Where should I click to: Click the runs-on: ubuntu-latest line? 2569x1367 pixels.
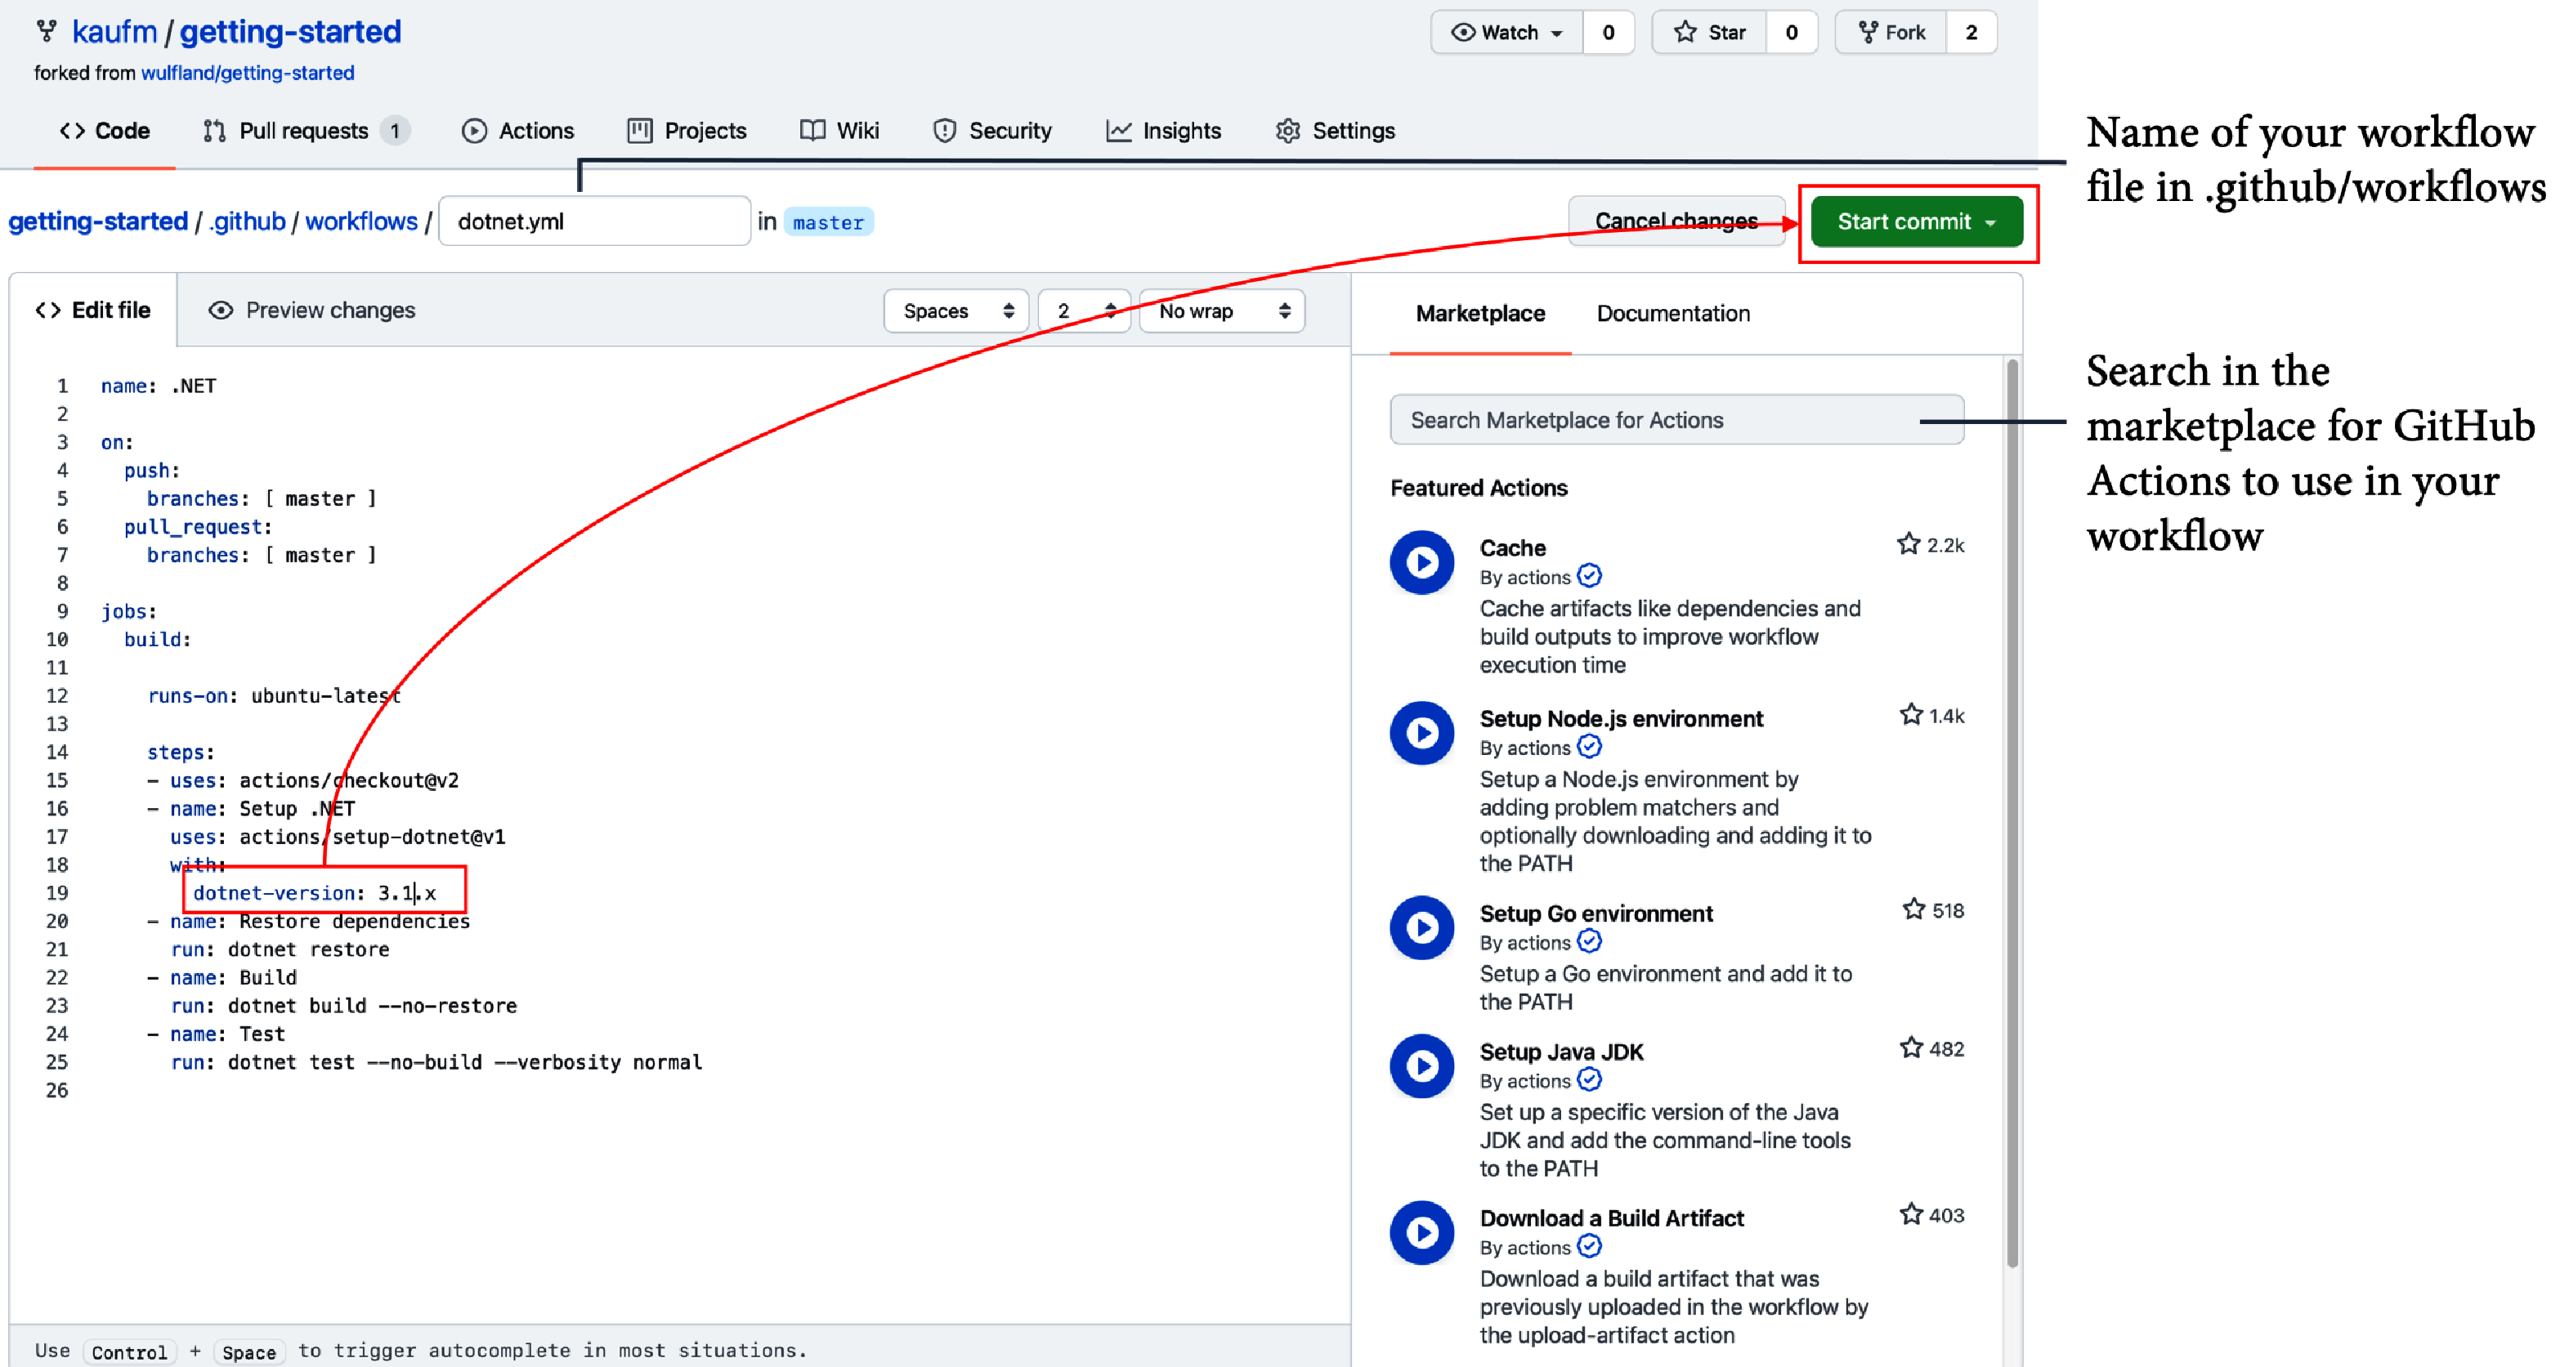click(275, 696)
